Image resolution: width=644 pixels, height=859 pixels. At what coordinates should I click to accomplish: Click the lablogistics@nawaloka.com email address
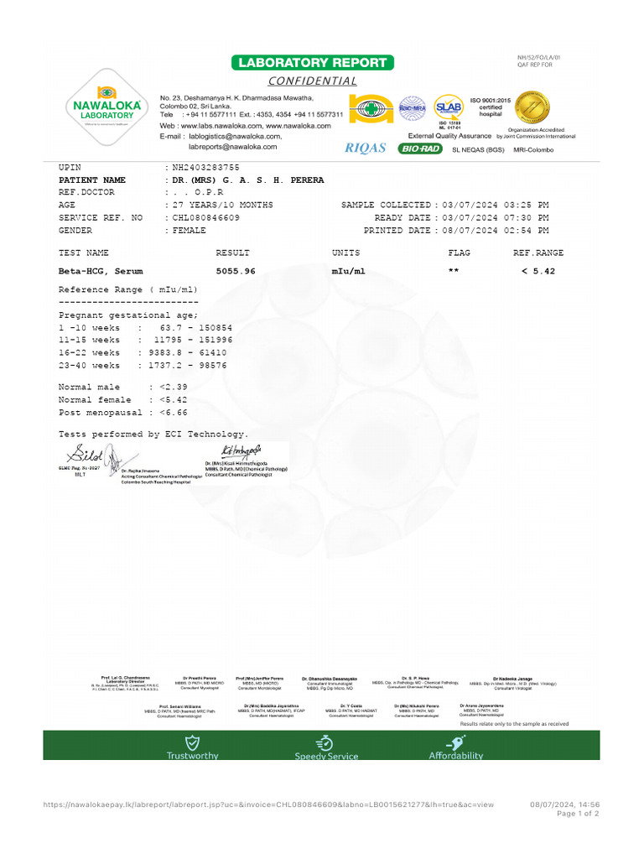(x=236, y=137)
